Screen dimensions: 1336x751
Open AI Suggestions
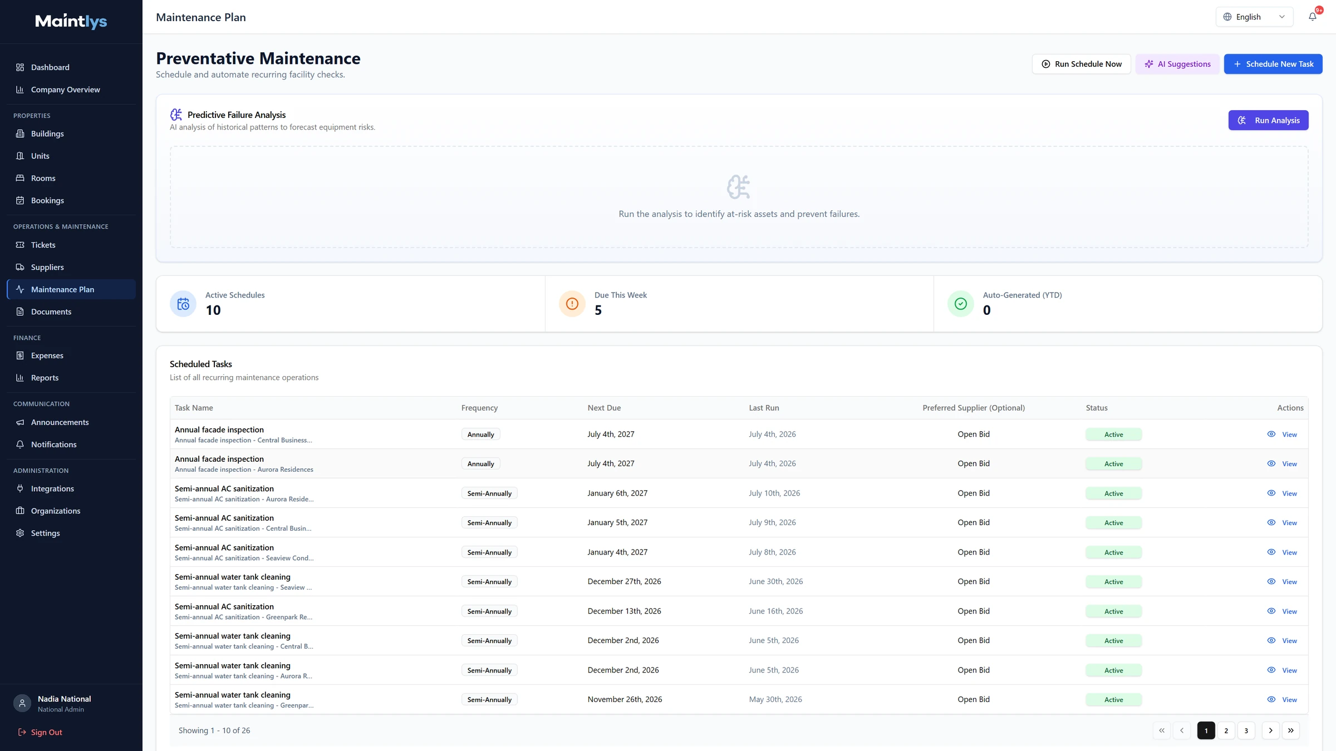pos(1177,64)
